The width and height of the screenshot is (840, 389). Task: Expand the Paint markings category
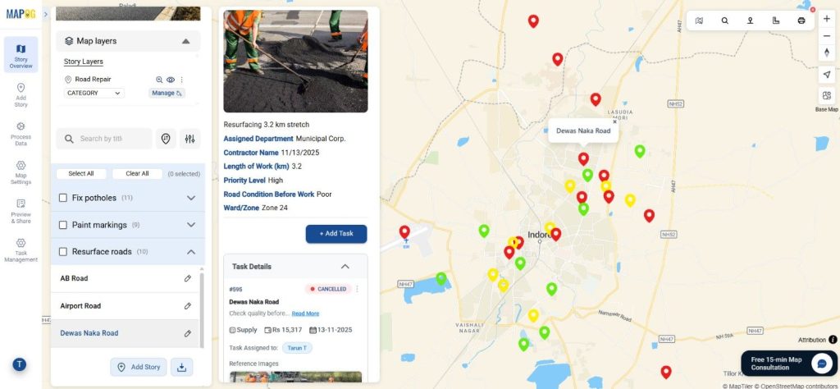pos(190,225)
